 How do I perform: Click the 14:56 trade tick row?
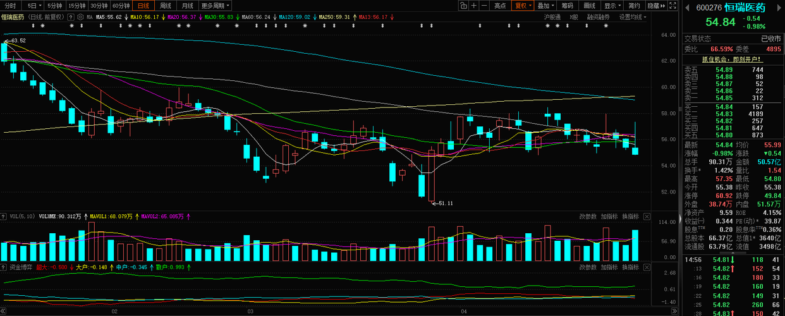[x=733, y=260]
